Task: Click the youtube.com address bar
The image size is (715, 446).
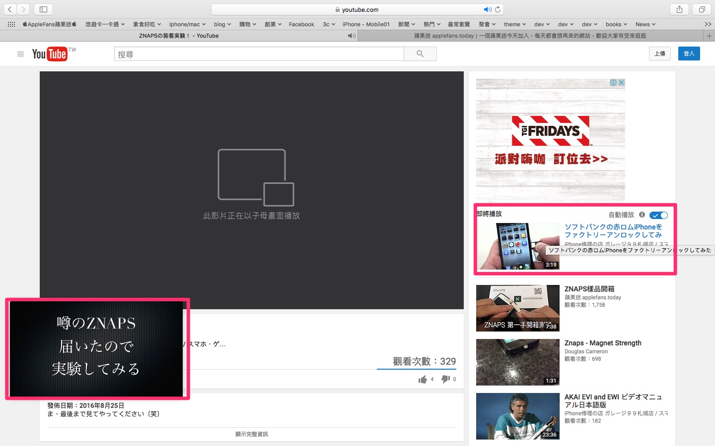Action: point(358,9)
